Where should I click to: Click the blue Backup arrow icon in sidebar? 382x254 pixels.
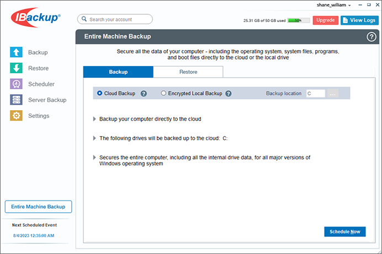(x=16, y=52)
